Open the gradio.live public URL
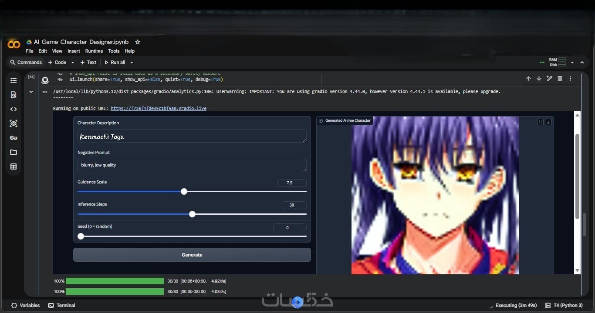Image resolution: width=595 pixels, height=313 pixels. coord(159,108)
